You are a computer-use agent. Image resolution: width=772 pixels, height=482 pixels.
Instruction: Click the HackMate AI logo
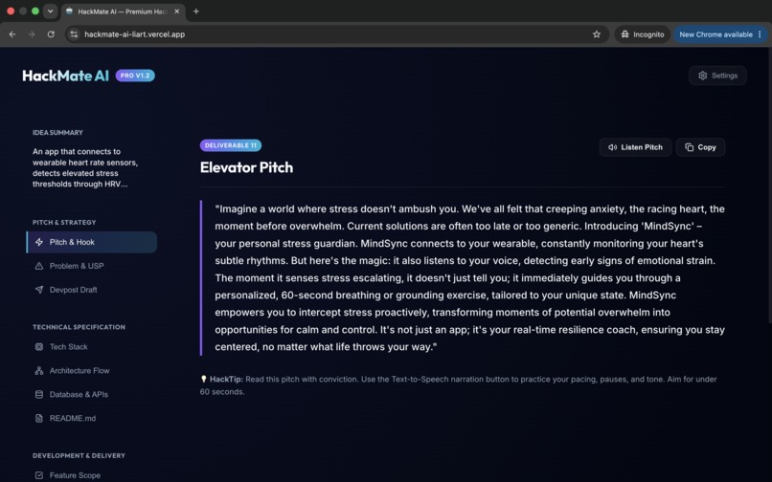65,76
